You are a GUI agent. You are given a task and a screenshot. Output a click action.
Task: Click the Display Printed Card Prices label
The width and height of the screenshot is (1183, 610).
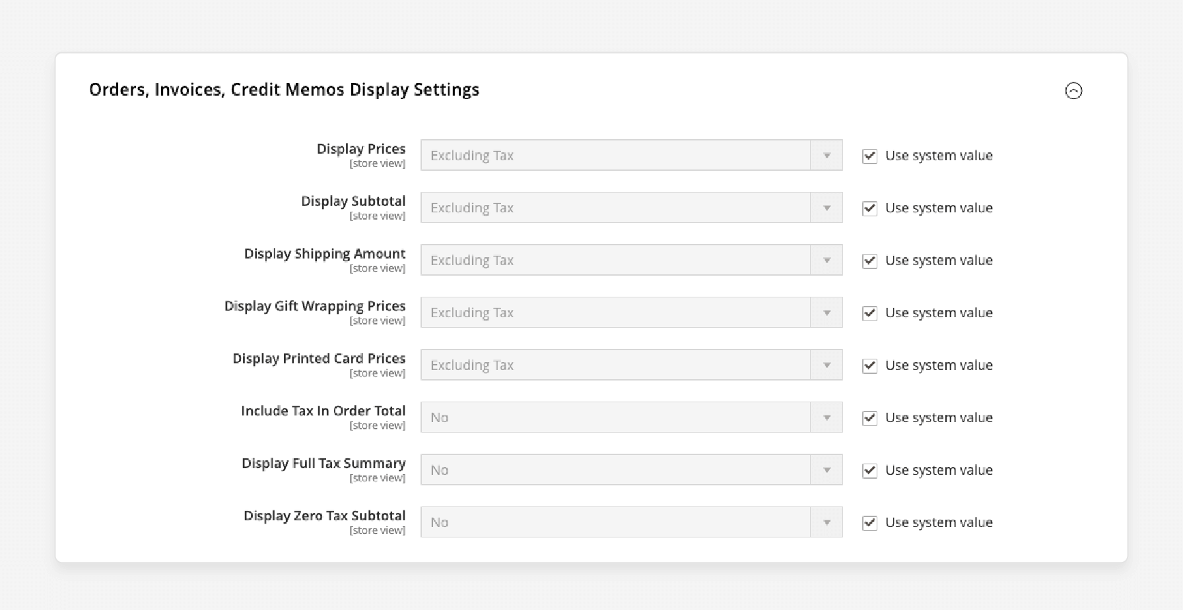[319, 359]
